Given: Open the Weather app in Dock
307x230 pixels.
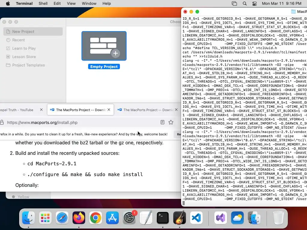Looking at the screenshot, I should (x=237, y=218).
